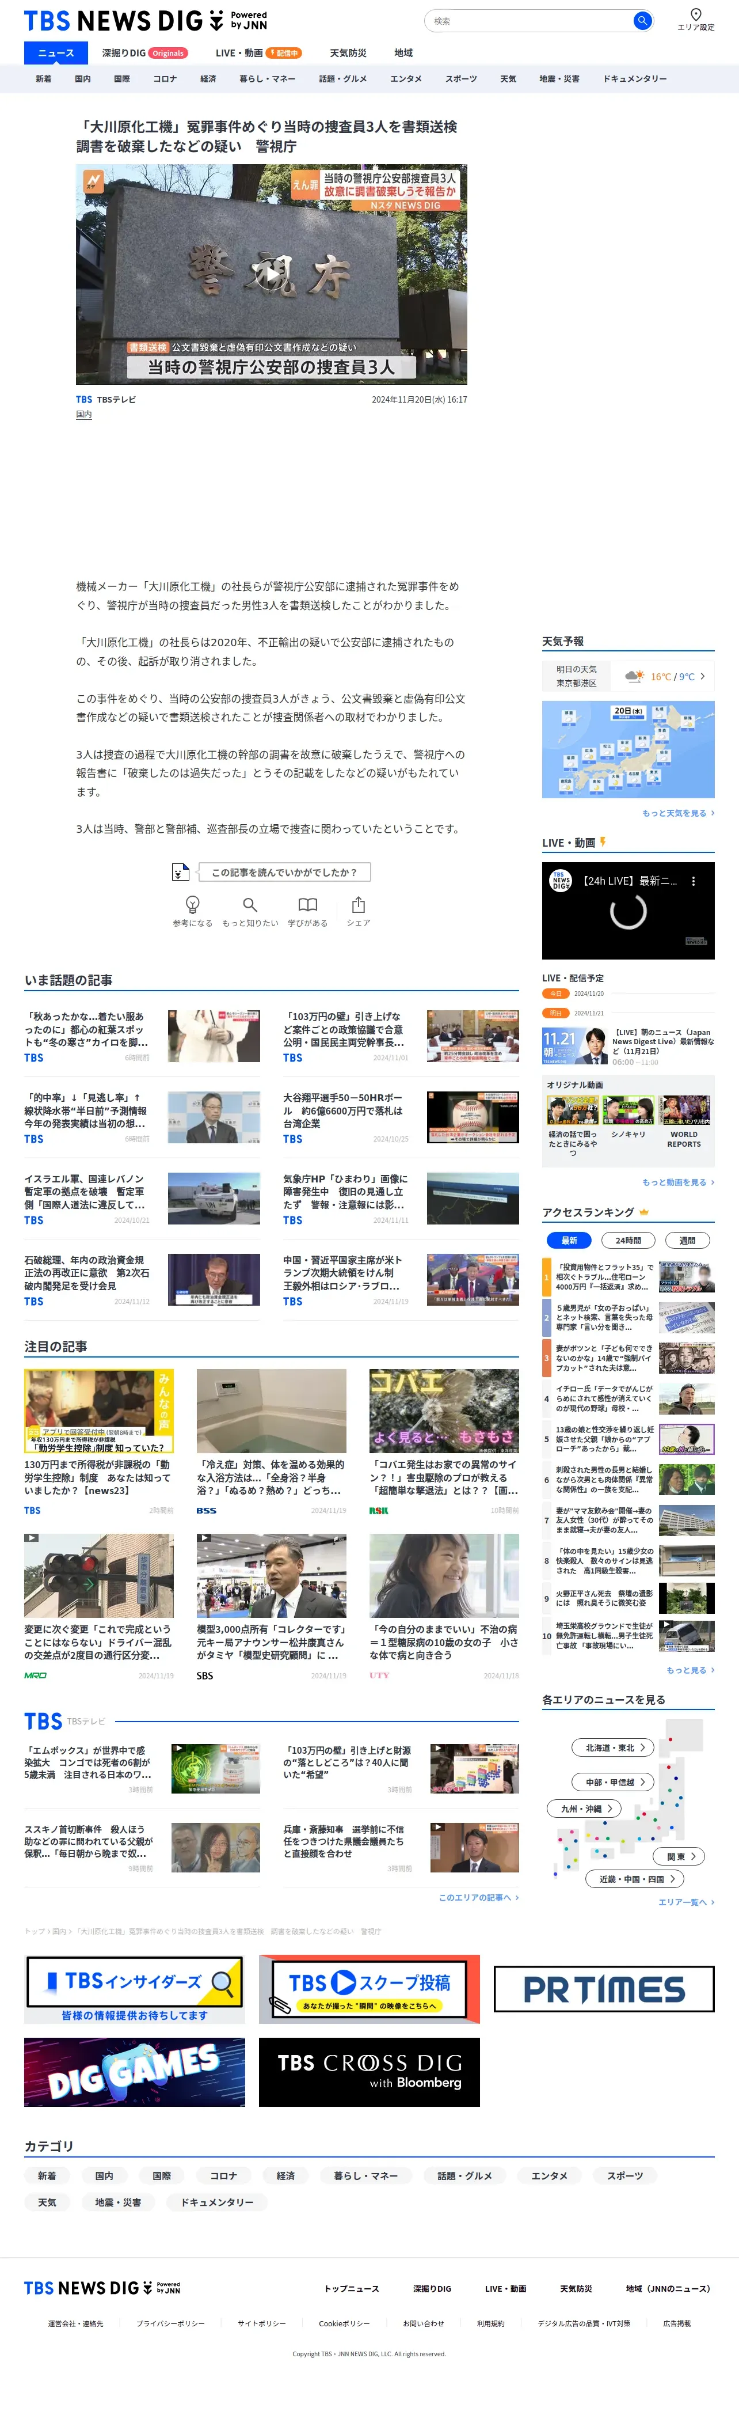This screenshot has width=739, height=2434.
Task: Click the PR TIMES banner
Action: pyautogui.click(x=604, y=1989)
